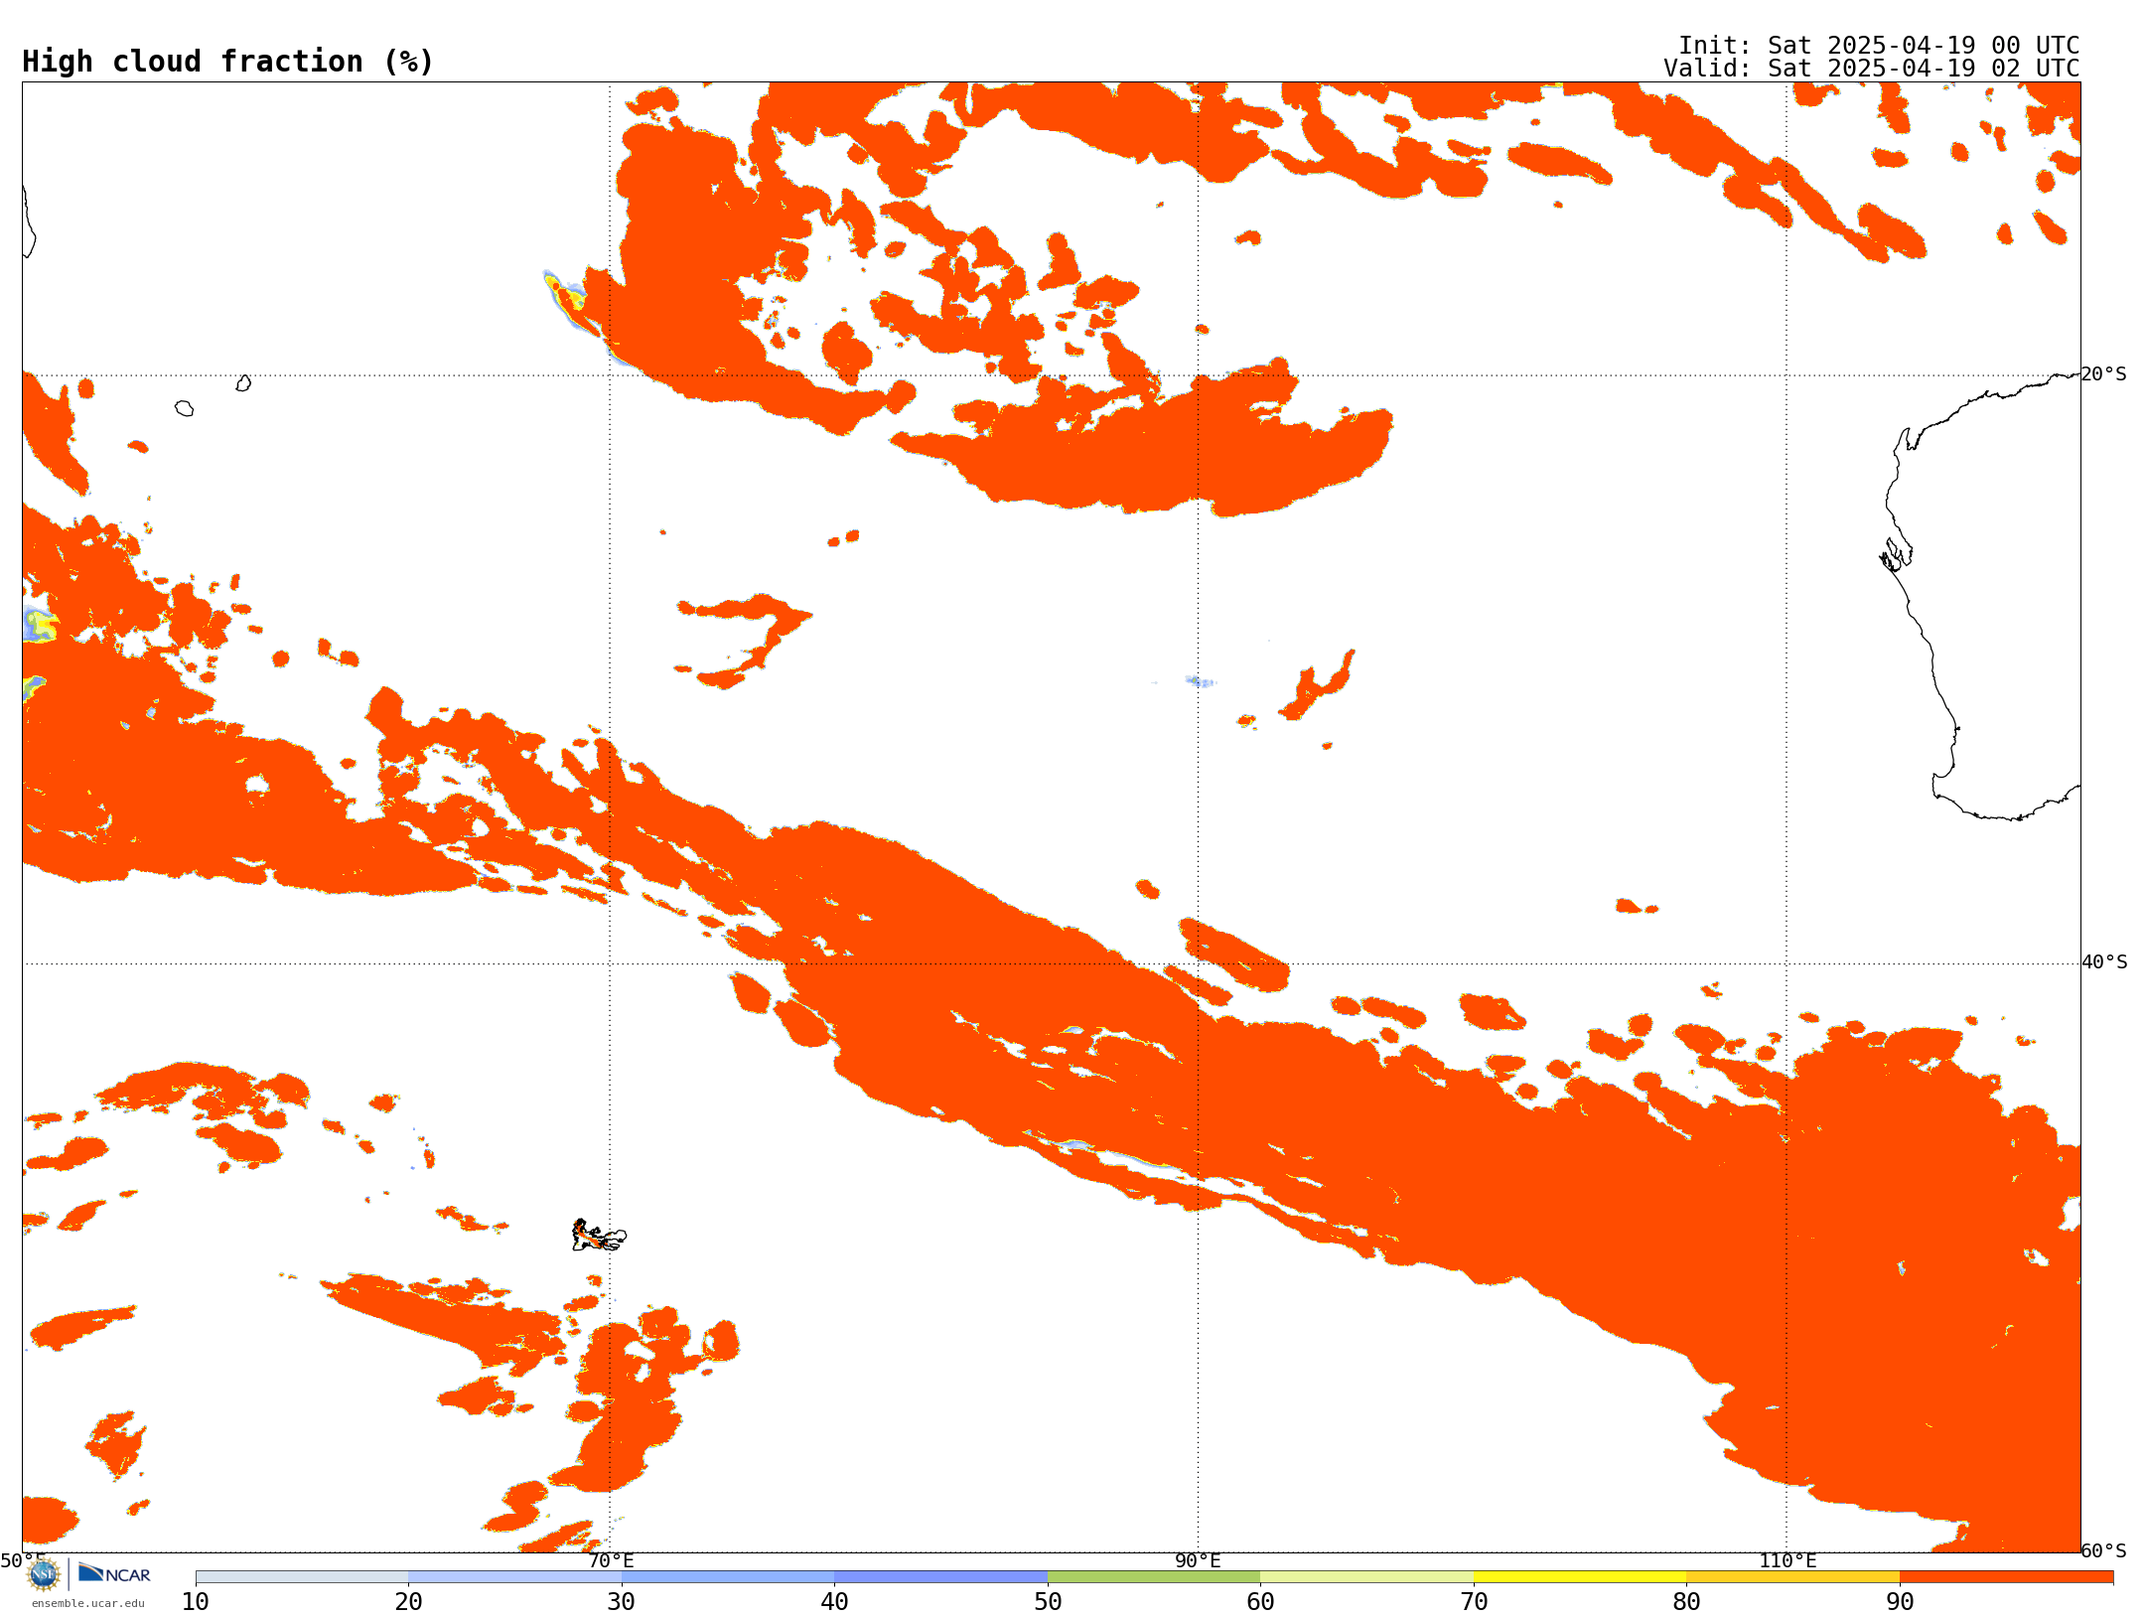Screen dimensions: 2145x1615
Task: Click the 20–30 light blue colorbar segment
Action: [514, 1577]
